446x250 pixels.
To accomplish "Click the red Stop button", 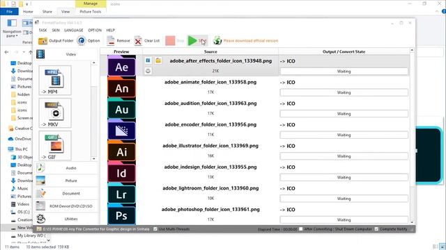I will [174, 41].
